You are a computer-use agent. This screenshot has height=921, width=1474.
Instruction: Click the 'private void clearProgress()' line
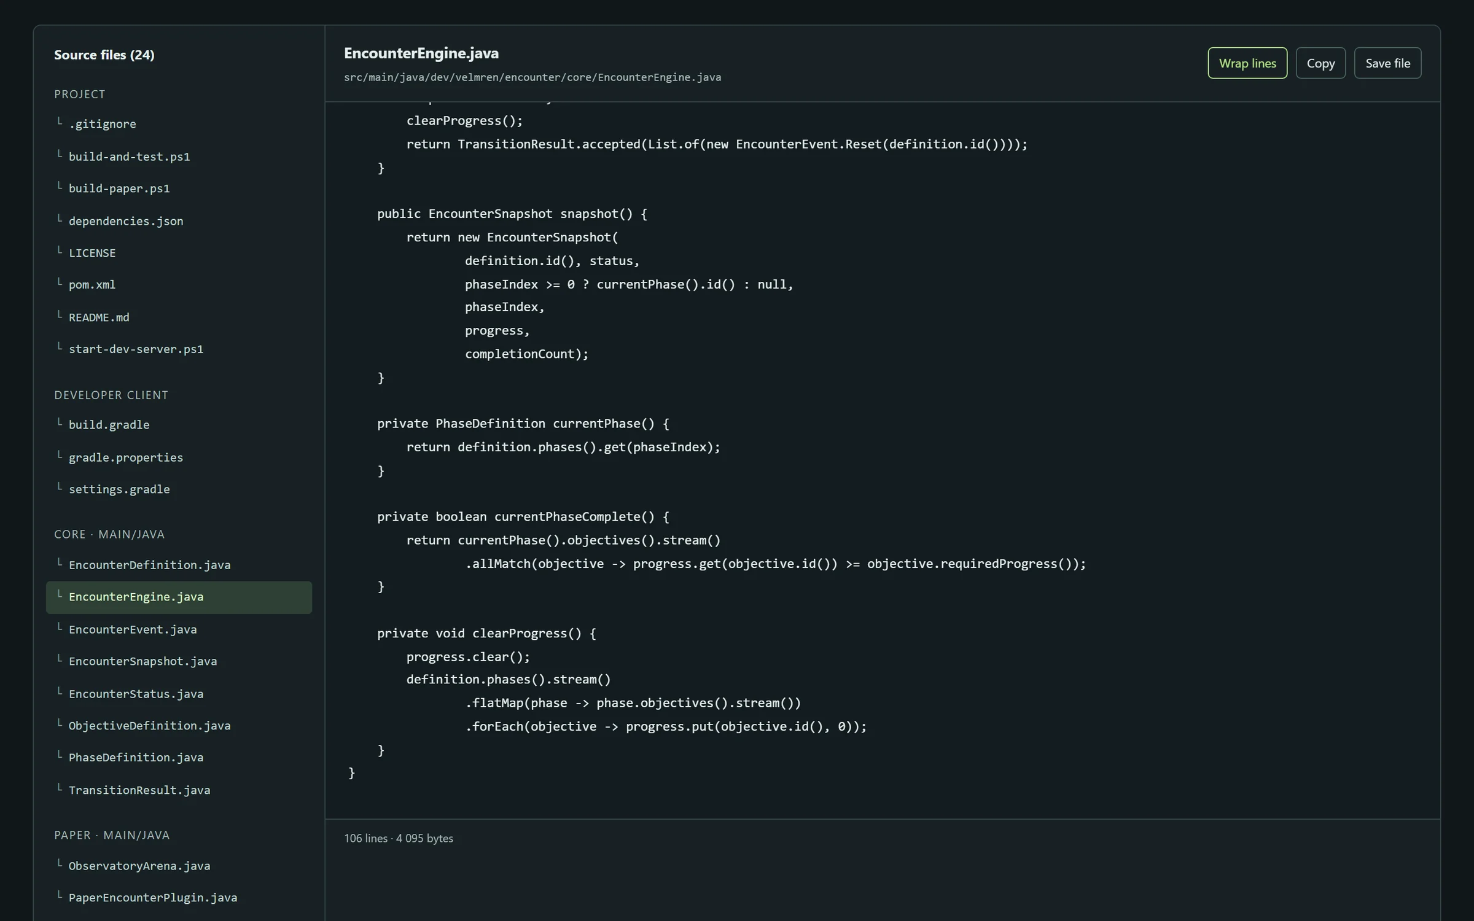tap(486, 633)
